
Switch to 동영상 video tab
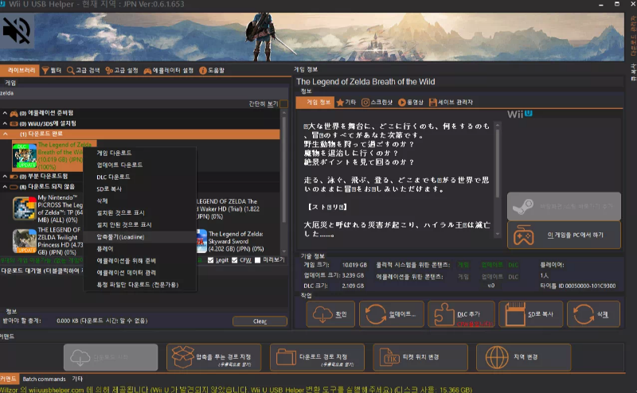click(410, 103)
